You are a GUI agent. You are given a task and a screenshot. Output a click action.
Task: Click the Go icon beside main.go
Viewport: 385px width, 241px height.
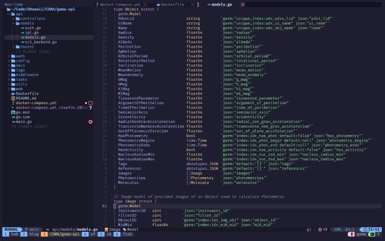(x=13, y=122)
